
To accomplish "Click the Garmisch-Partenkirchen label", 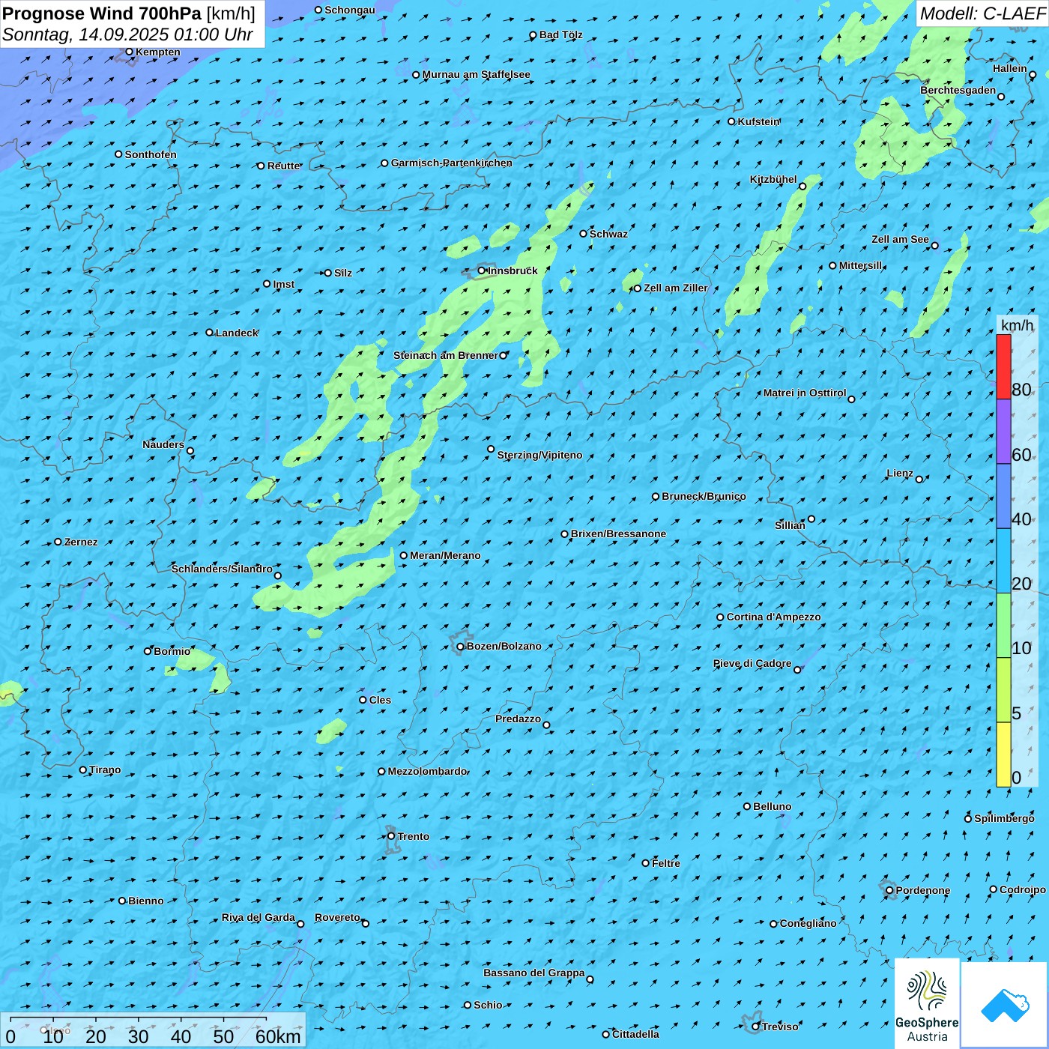I will pyautogui.click(x=452, y=163).
